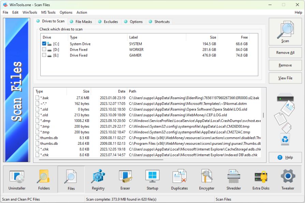
Task: Click the Scan magnifier button
Action: pos(285,32)
